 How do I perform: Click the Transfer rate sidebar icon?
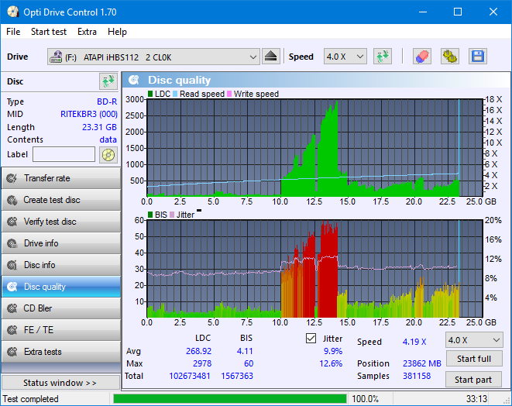tap(12, 178)
